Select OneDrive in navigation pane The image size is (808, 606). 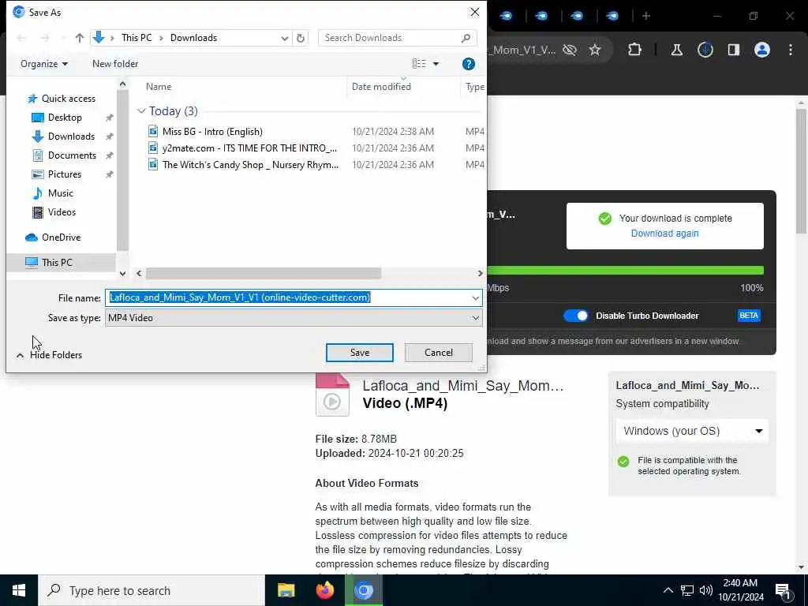pyautogui.click(x=61, y=238)
